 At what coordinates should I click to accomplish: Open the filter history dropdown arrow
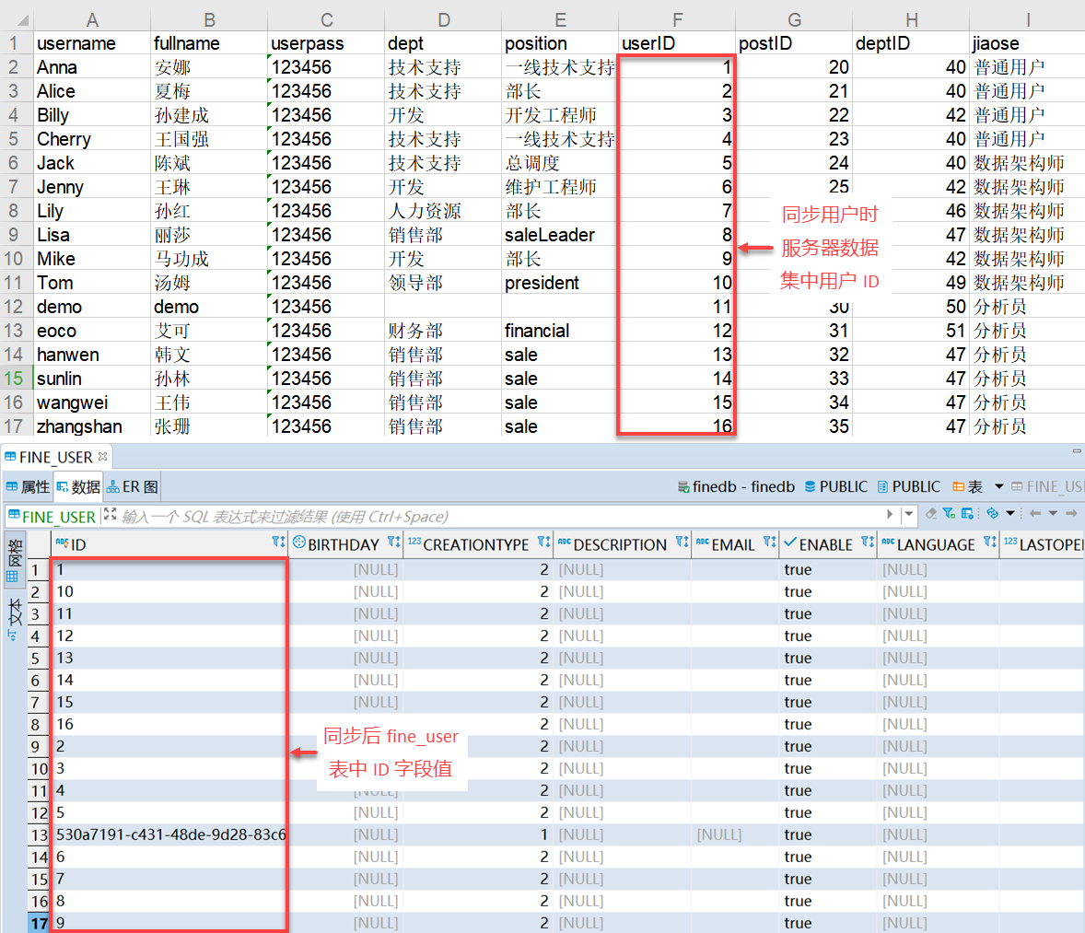click(908, 514)
